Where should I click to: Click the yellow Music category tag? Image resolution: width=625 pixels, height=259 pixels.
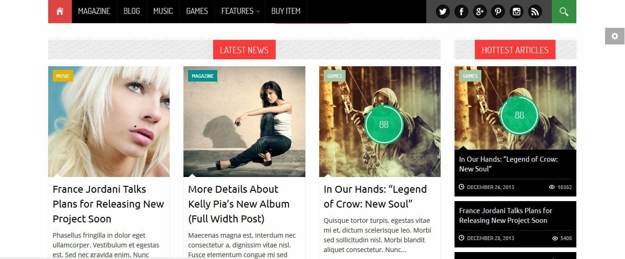click(63, 76)
